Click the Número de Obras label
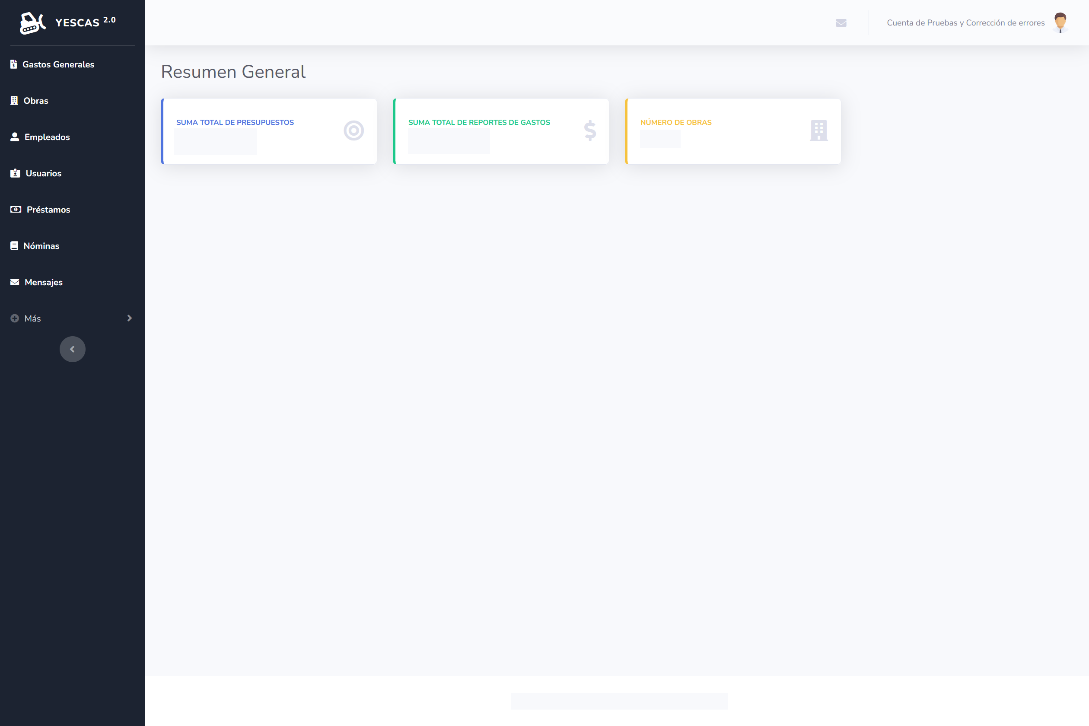Image resolution: width=1089 pixels, height=726 pixels. tap(675, 122)
